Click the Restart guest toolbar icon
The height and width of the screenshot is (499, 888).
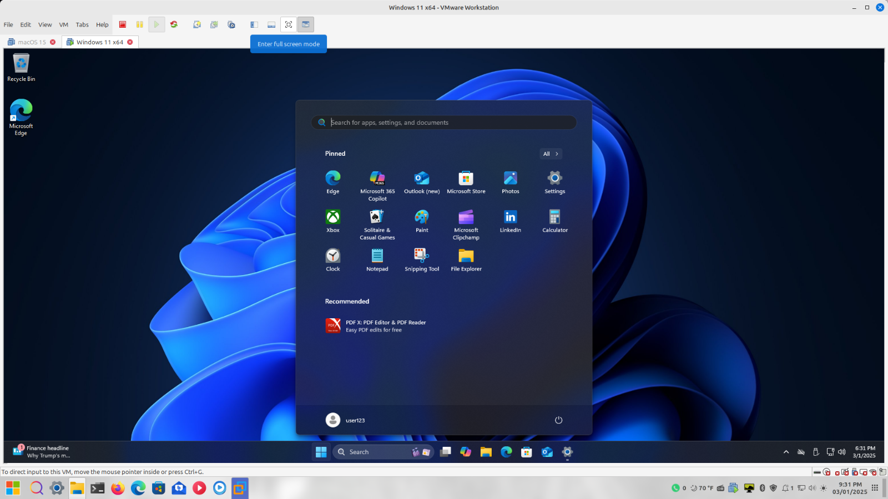[174, 24]
